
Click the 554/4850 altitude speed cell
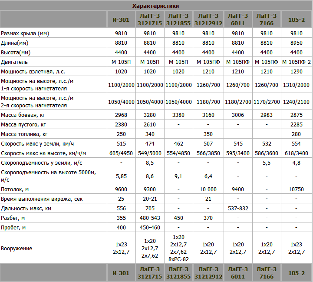pos(178,153)
